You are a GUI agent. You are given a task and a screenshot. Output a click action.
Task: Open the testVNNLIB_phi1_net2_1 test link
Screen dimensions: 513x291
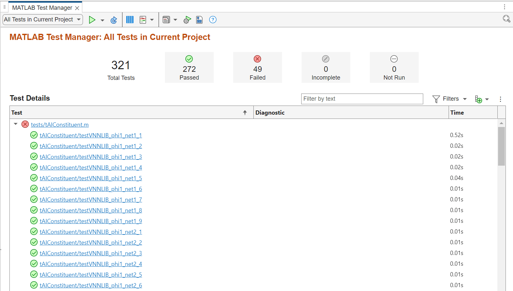[91, 232]
